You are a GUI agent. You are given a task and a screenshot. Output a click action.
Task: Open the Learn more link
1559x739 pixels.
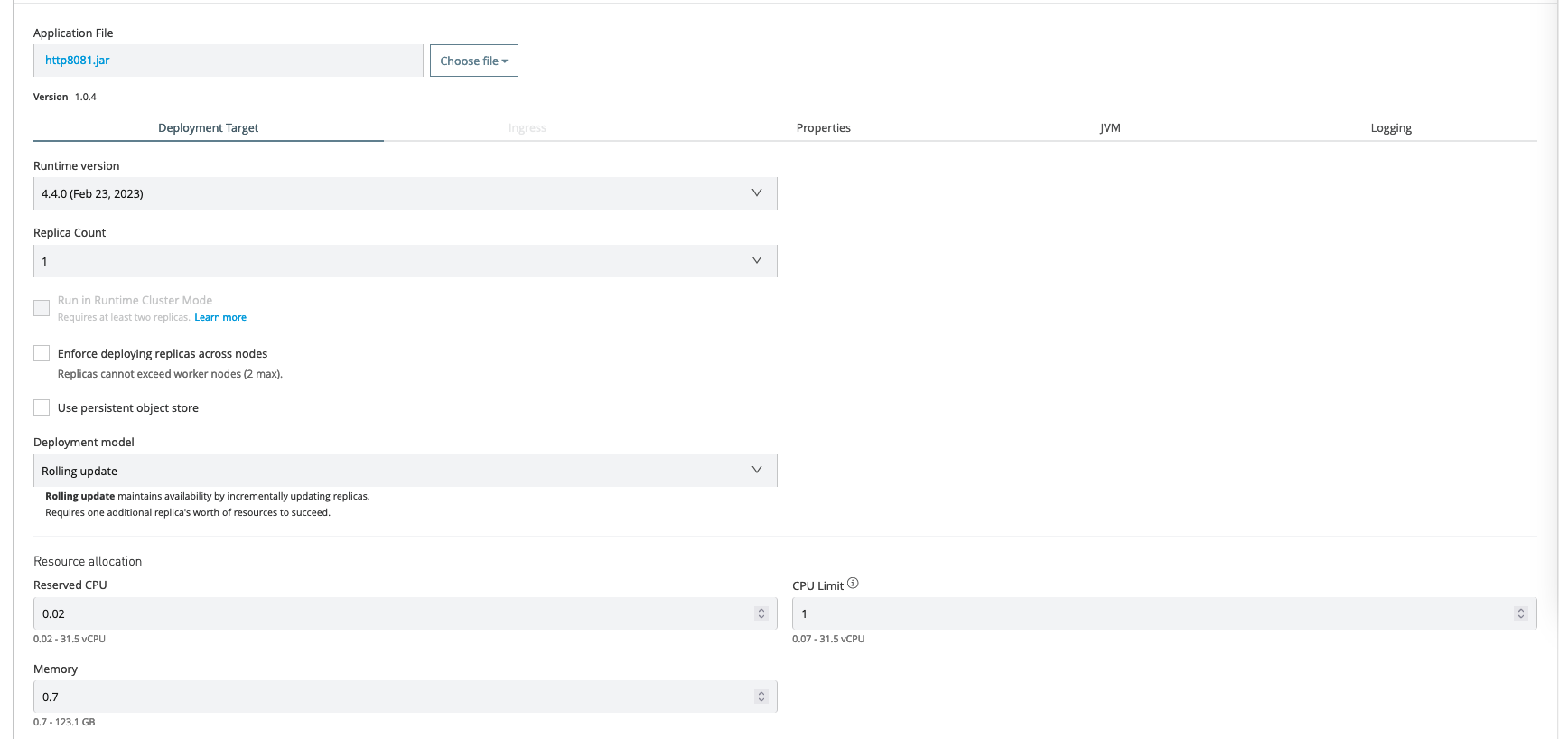coord(220,317)
